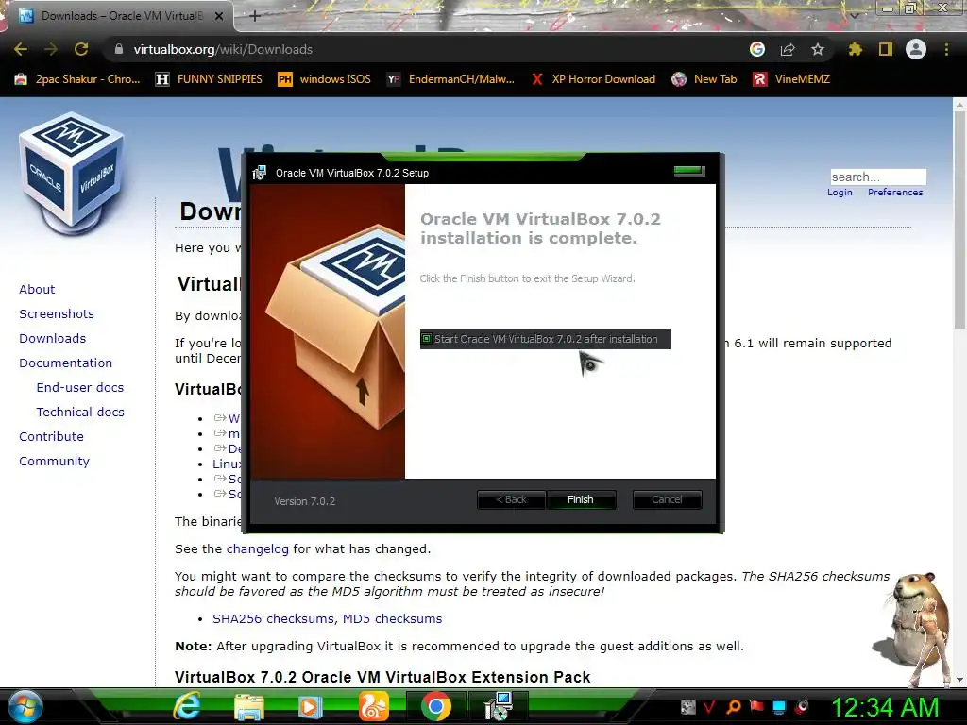Open the Screenshots sidebar link
Image resolution: width=967 pixels, height=725 pixels.
pyautogui.click(x=57, y=313)
